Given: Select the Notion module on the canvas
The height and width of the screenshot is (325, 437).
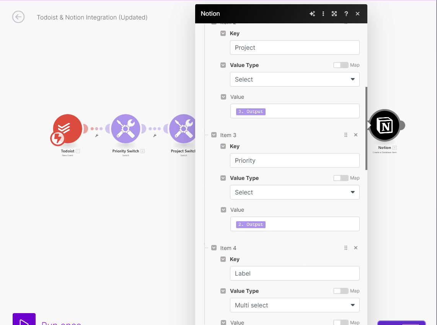Looking at the screenshot, I should (385, 125).
